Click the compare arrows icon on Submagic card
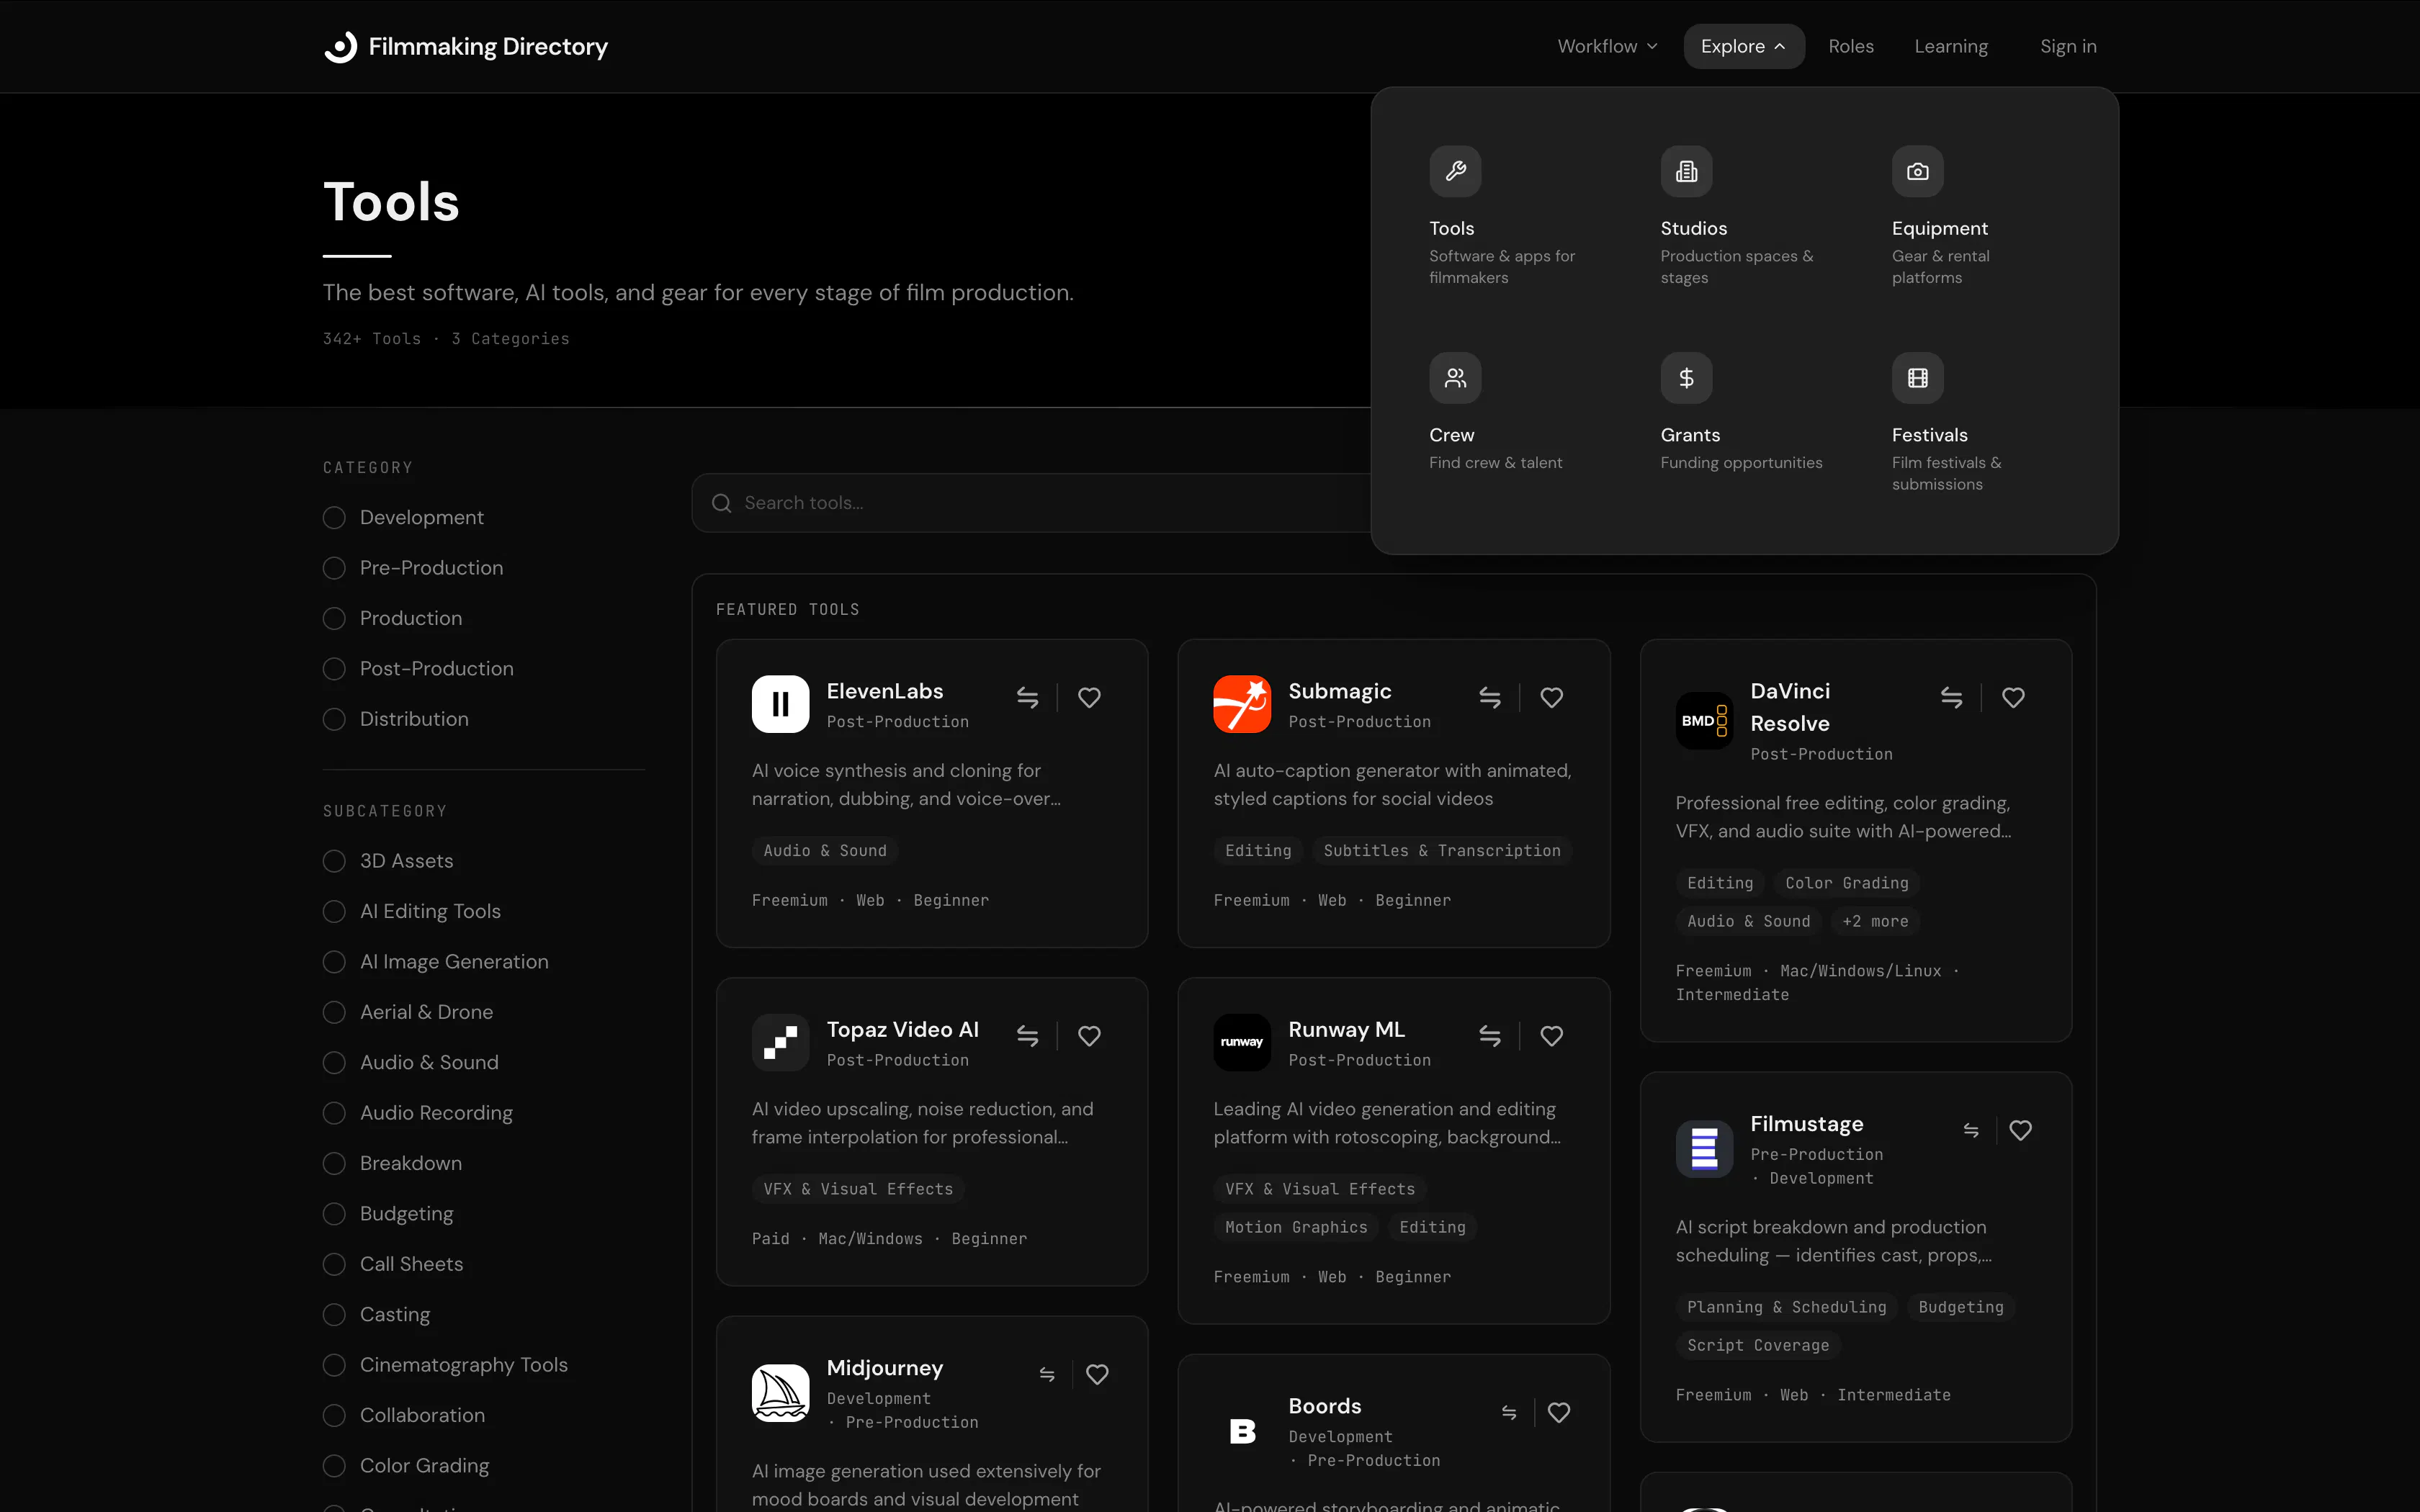2420x1512 pixels. pyautogui.click(x=1489, y=697)
